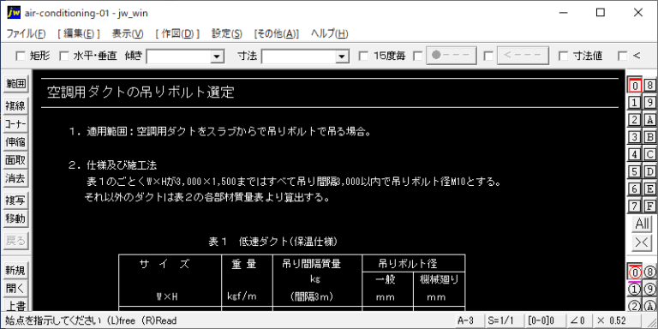
Task: Select layer 6 square button
Action: [635, 188]
